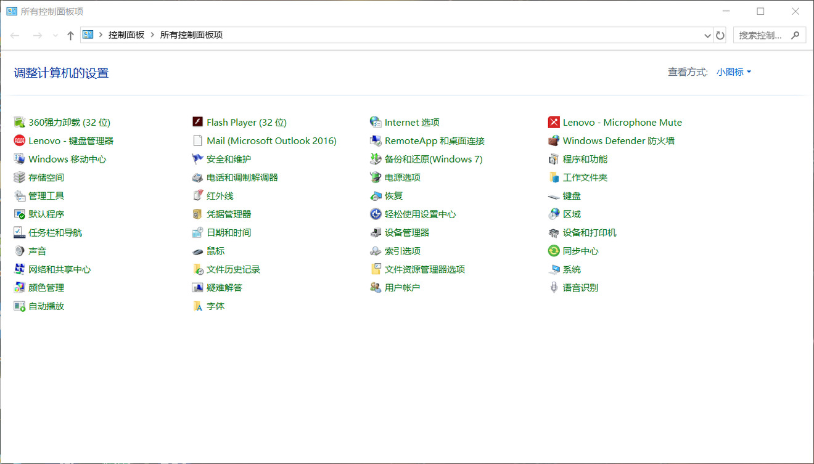Screen dimensions: 814x464
Task: Open the Internet 选项 globe icon
Action: pos(376,122)
